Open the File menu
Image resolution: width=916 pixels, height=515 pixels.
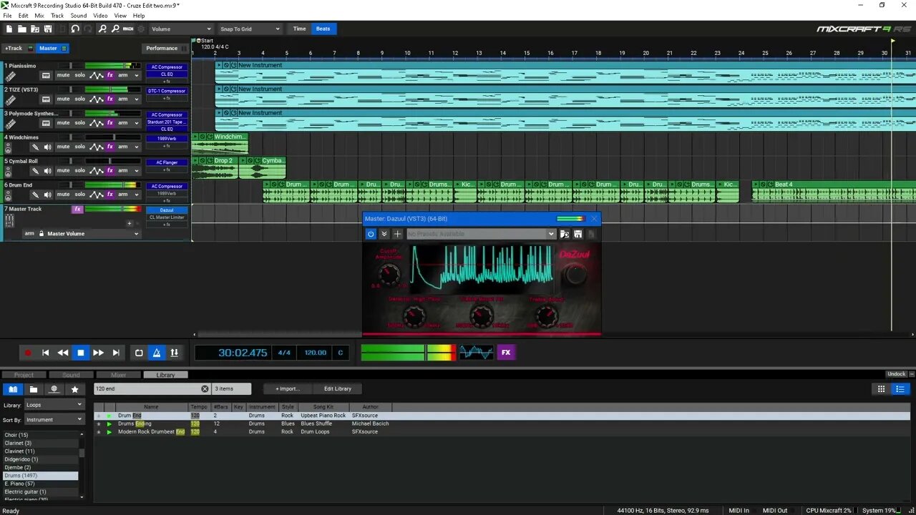pyautogui.click(x=7, y=15)
